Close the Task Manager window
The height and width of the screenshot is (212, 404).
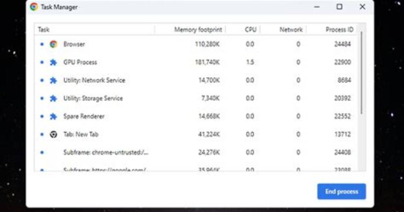(362, 7)
